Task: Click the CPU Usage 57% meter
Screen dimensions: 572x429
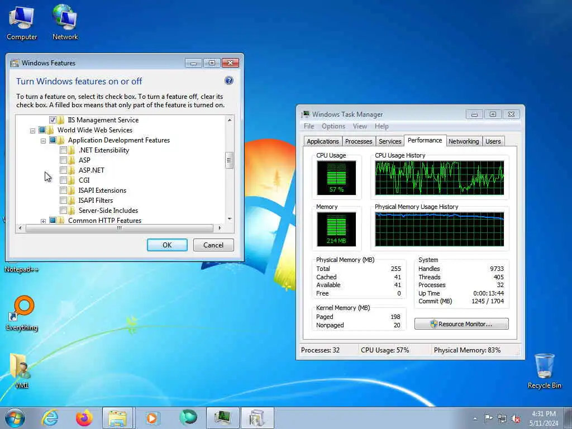Action: 336,178
